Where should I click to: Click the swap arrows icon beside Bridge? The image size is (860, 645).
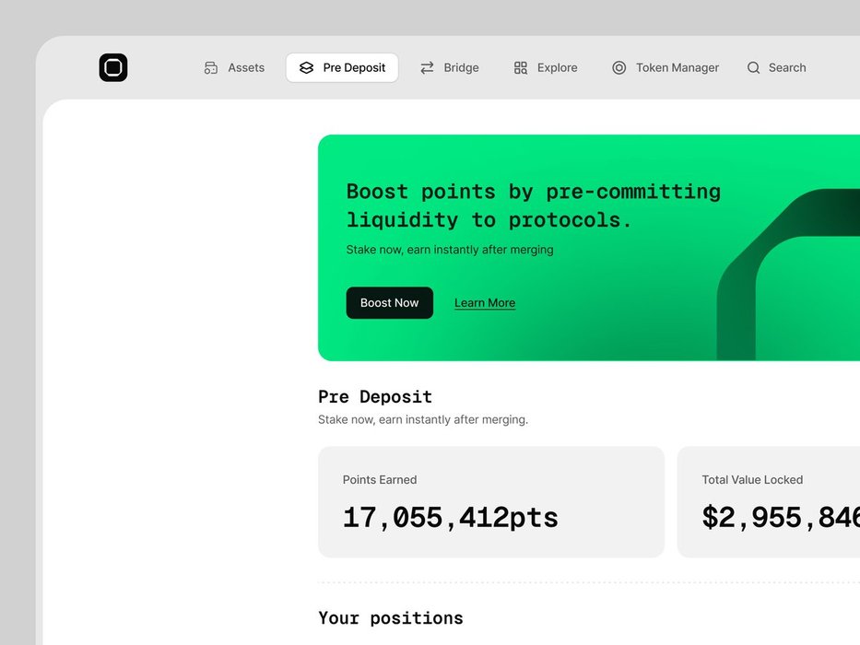(427, 67)
